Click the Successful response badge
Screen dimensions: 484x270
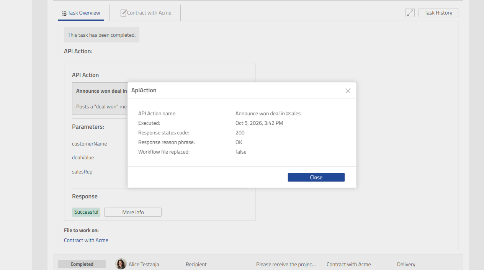tap(86, 212)
